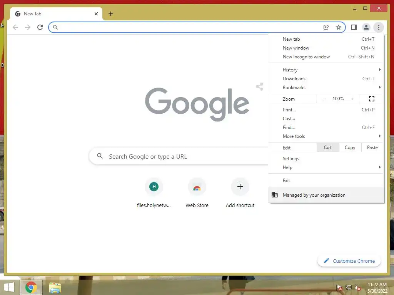Expand the More tools submenu
The height and width of the screenshot is (295, 394).
tap(326, 136)
